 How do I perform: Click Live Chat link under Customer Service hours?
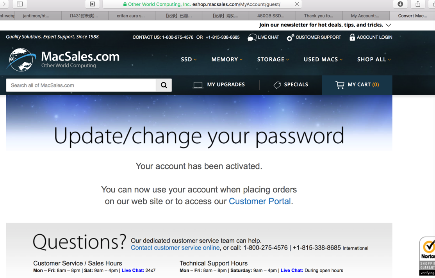133,271
